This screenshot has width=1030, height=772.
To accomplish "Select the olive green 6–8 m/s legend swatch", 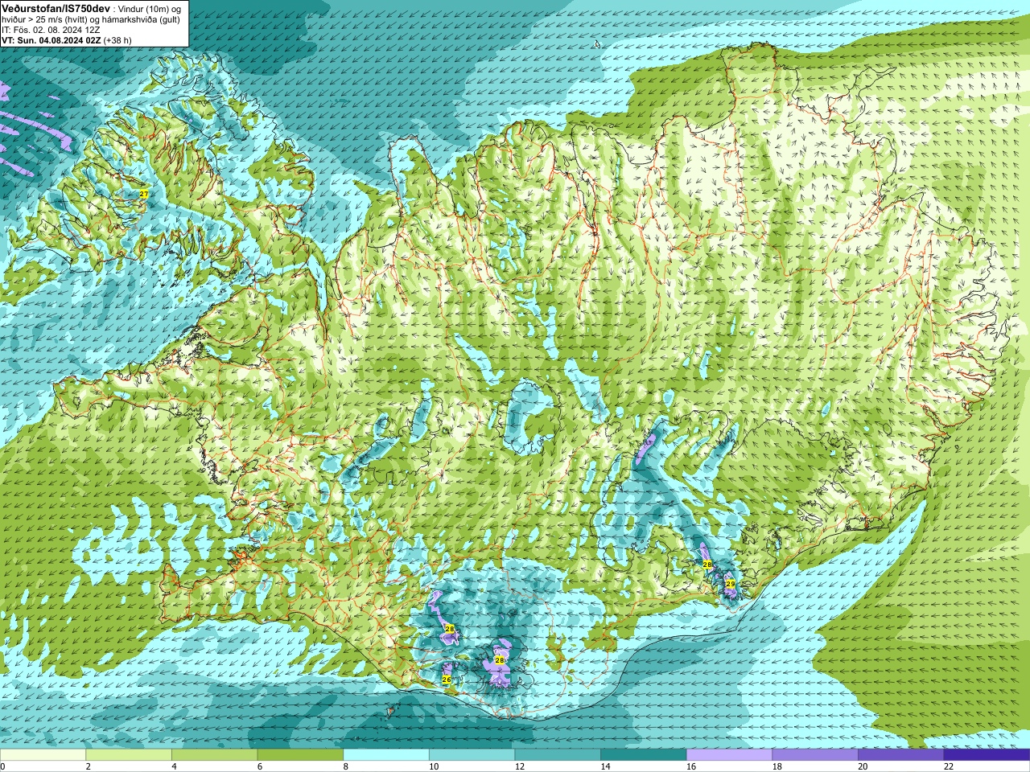I will coord(300,755).
